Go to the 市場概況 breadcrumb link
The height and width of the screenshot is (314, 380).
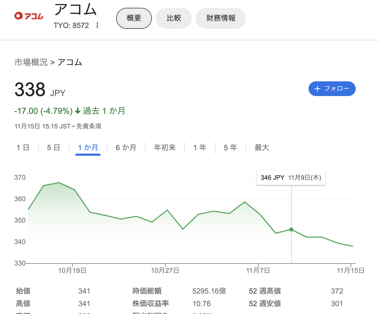(31, 62)
